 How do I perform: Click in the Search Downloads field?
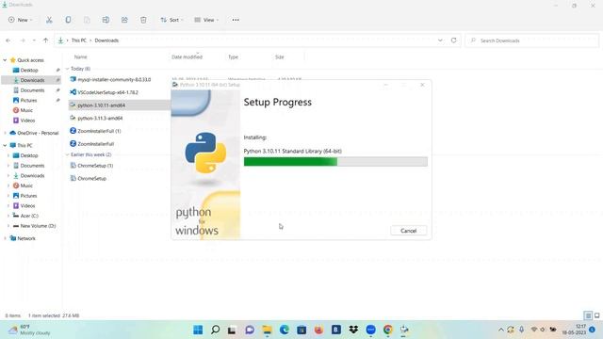pos(532,40)
